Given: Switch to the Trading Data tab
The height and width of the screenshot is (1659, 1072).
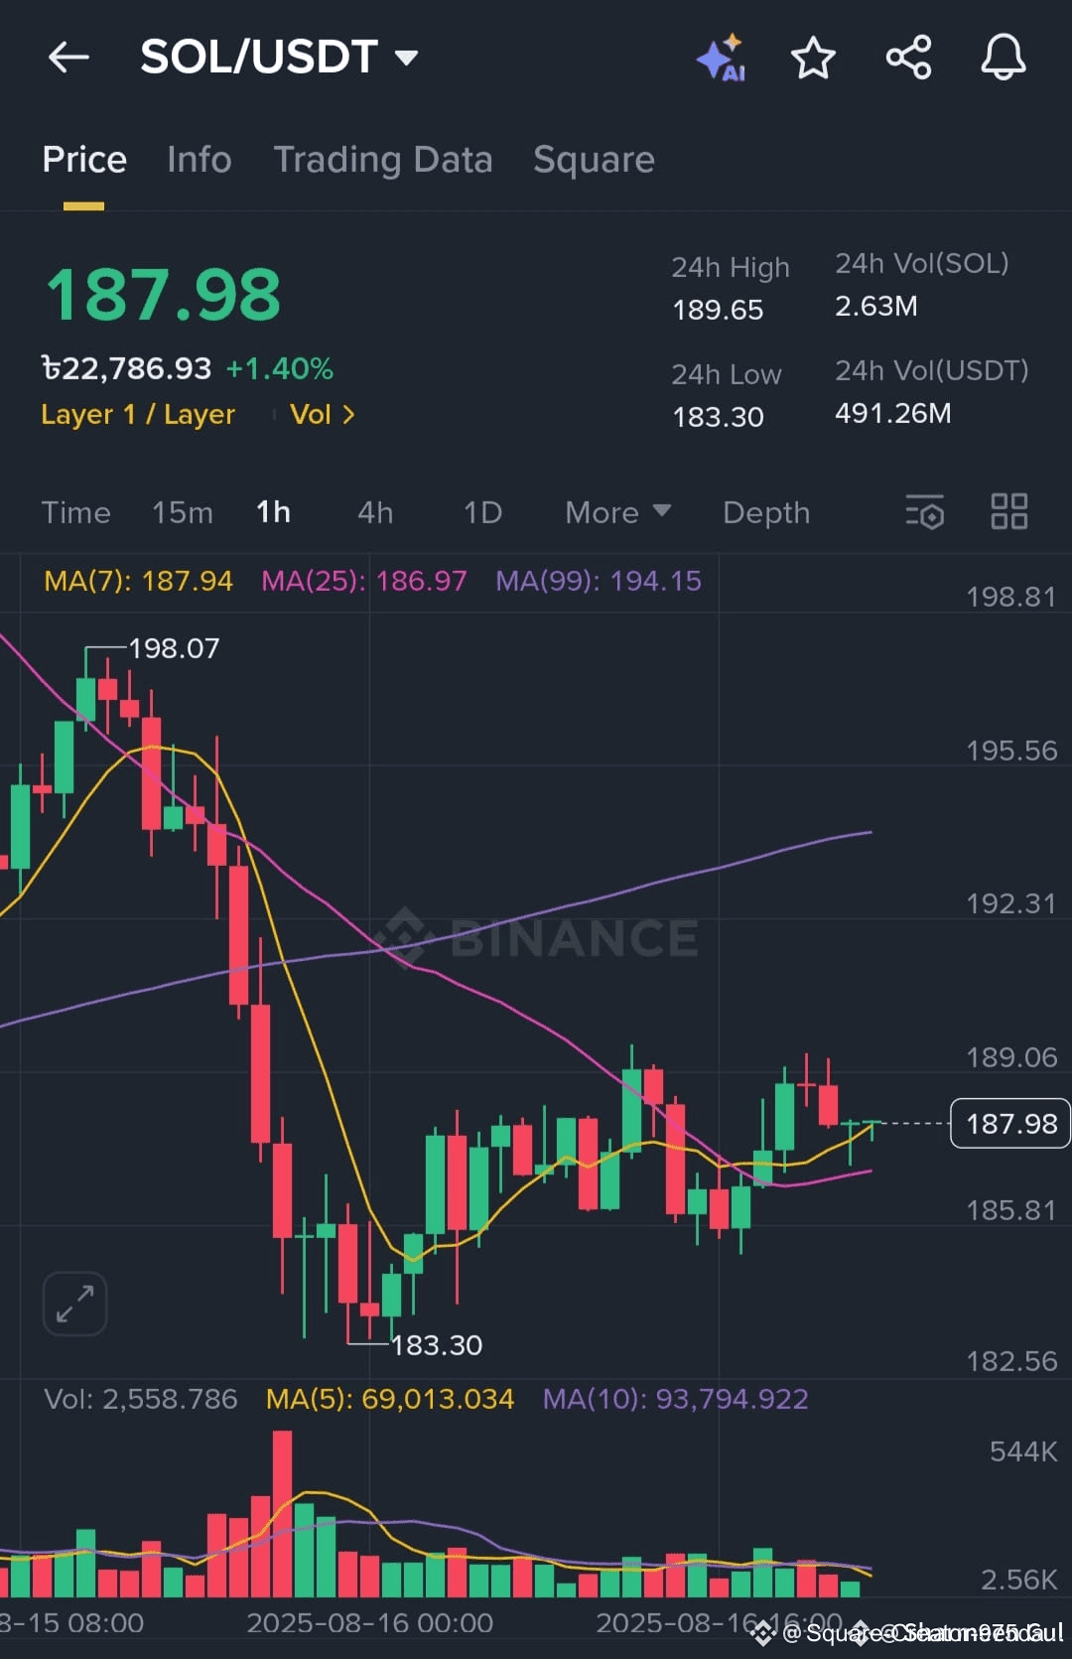Looking at the screenshot, I should point(383,160).
